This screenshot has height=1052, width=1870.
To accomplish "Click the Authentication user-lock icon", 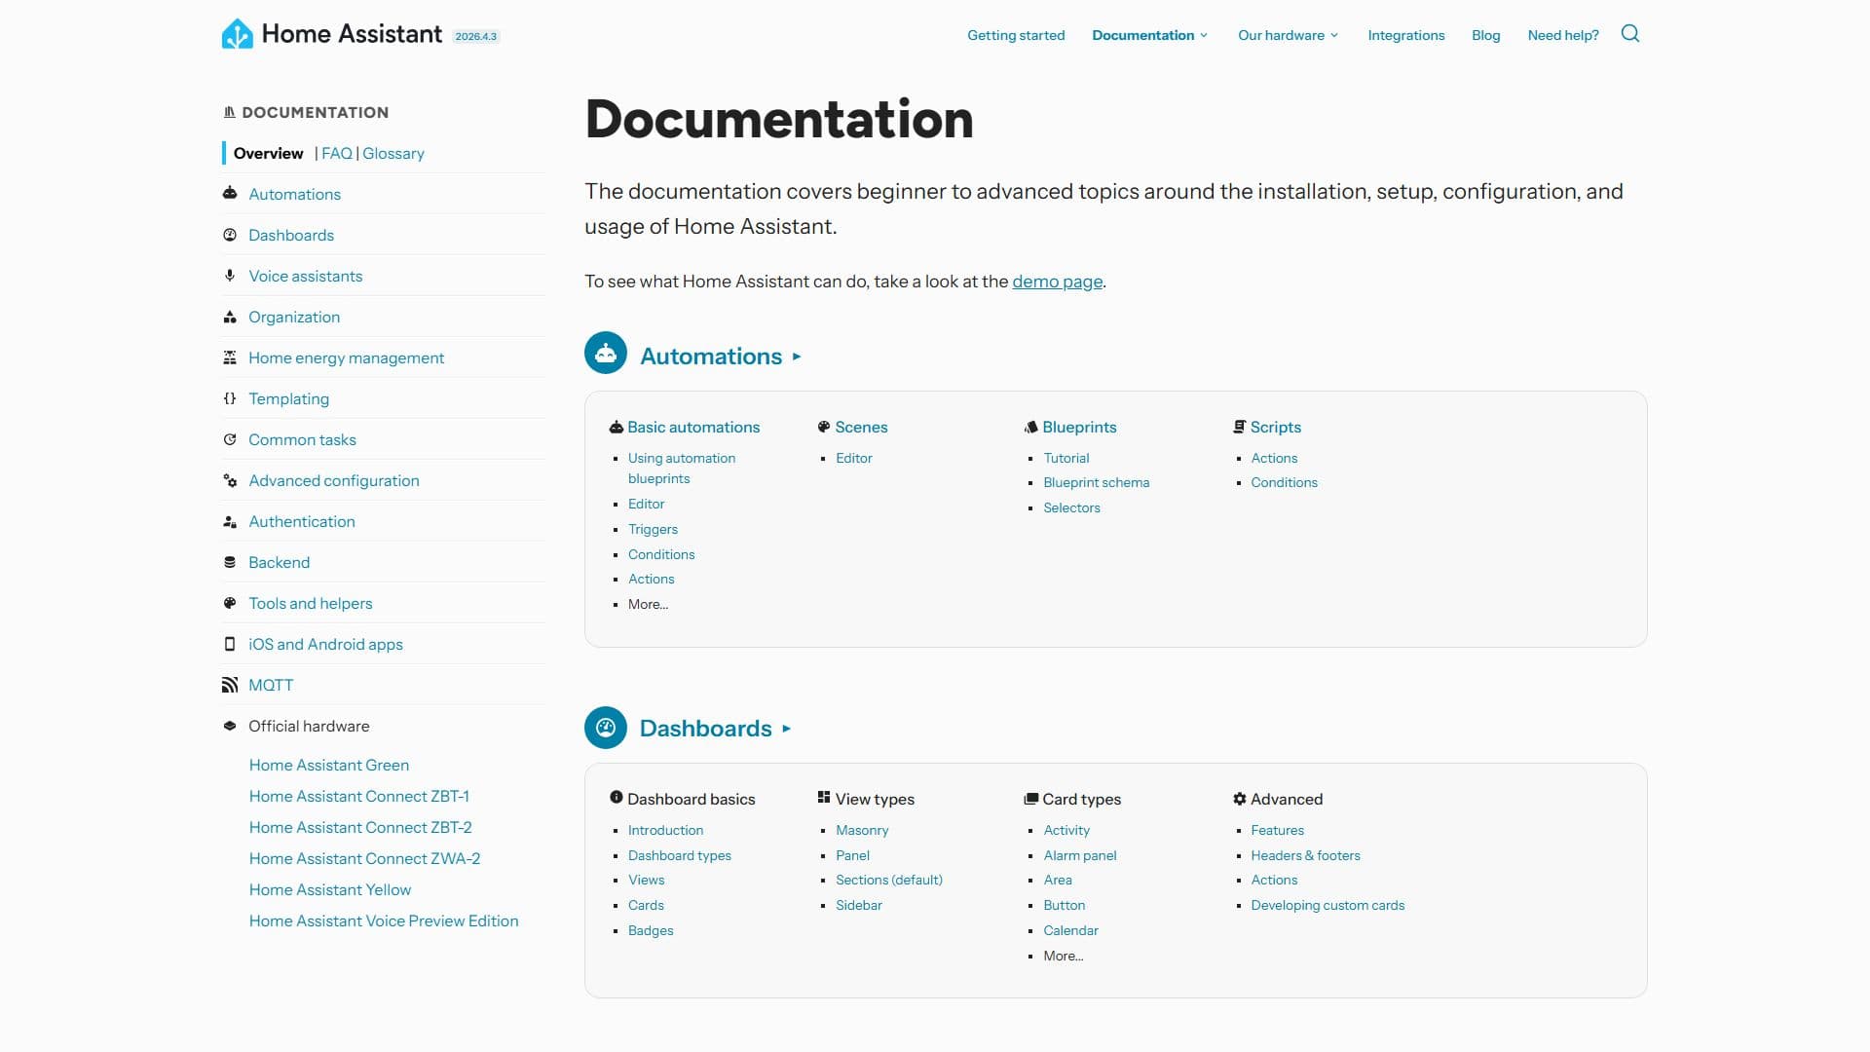I will click(230, 521).
